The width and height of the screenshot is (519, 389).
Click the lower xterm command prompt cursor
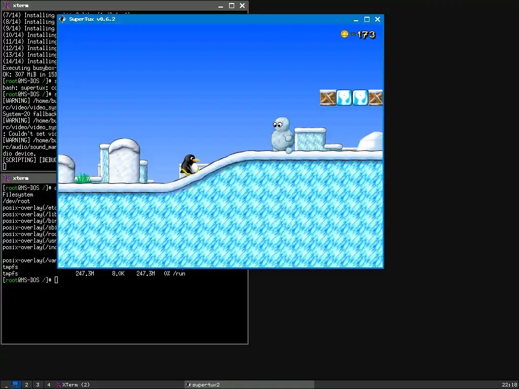(56, 280)
